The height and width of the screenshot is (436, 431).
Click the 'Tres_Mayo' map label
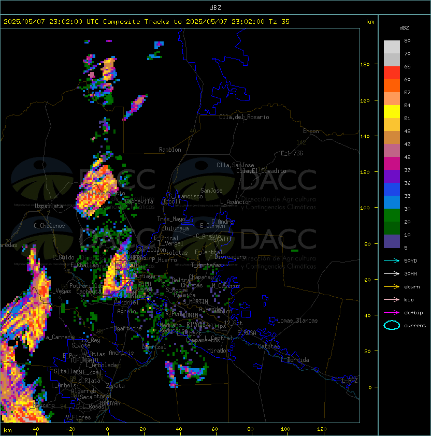point(171,219)
